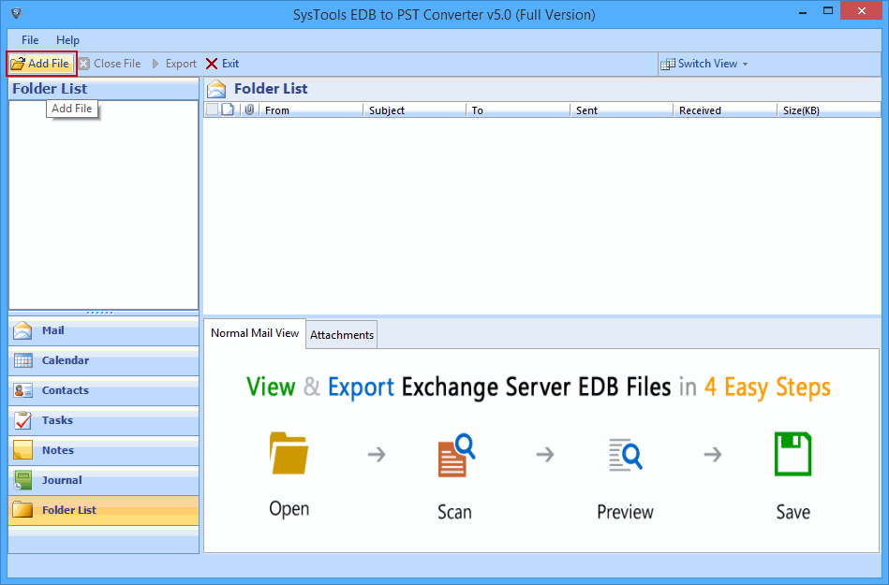Tick the select-all checkbox in the column header
Image resolution: width=889 pixels, height=585 pixels.
click(x=212, y=110)
